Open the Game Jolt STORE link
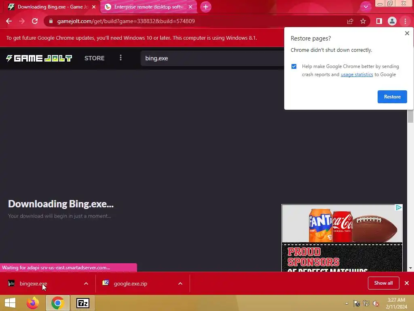 pyautogui.click(x=95, y=58)
